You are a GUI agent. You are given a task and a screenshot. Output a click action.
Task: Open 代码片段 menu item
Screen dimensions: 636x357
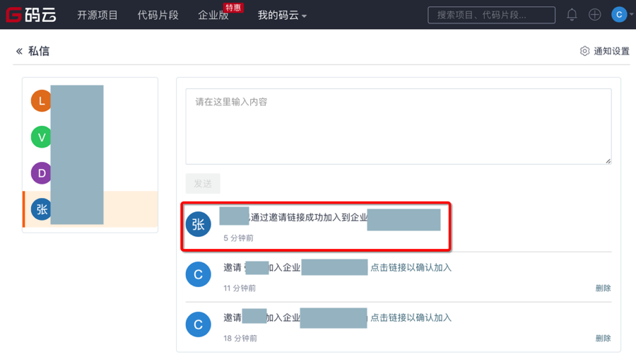158,15
